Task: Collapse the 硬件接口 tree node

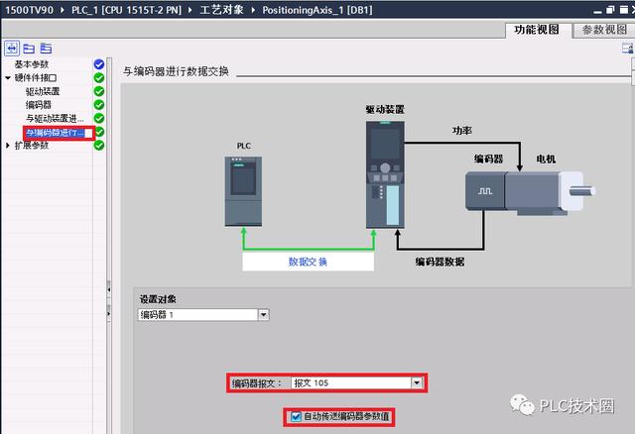Action: point(8,78)
